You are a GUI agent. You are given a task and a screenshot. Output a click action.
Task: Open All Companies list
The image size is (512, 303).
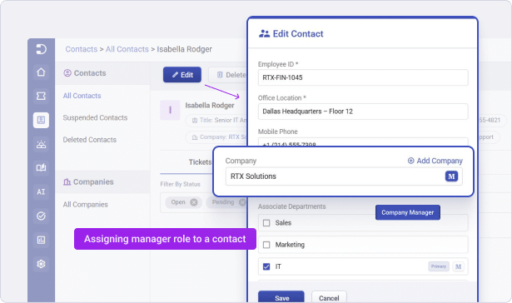click(85, 205)
